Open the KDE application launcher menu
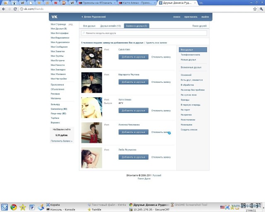Image resolution: width=265 pixels, height=212 pixels. [5, 207]
